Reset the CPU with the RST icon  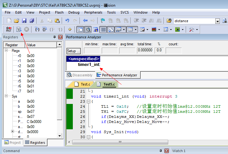click(9, 29)
